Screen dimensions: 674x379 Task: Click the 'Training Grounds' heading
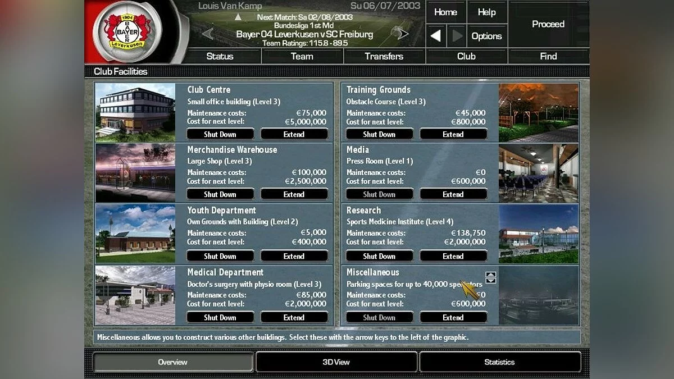click(x=379, y=90)
